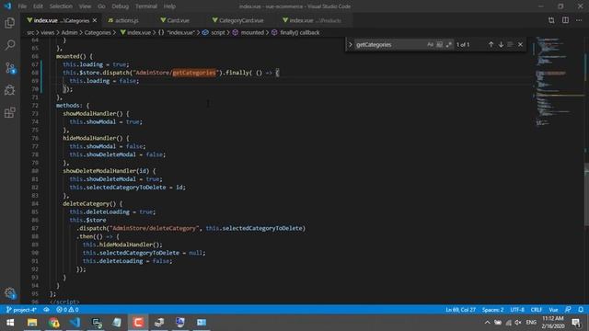Toggle Match Case in find widget

(430, 45)
